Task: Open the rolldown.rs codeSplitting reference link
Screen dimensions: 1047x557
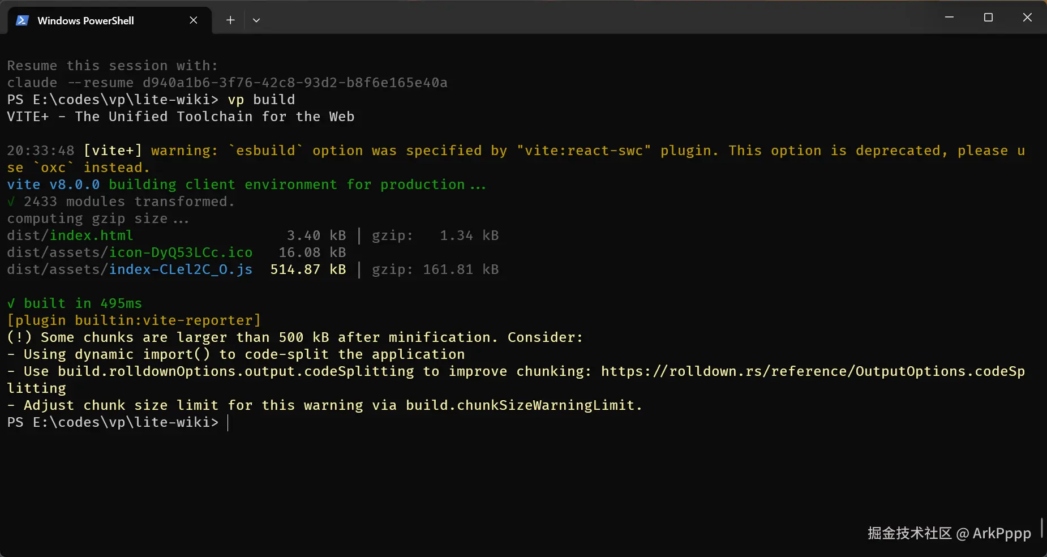Action: click(812, 371)
